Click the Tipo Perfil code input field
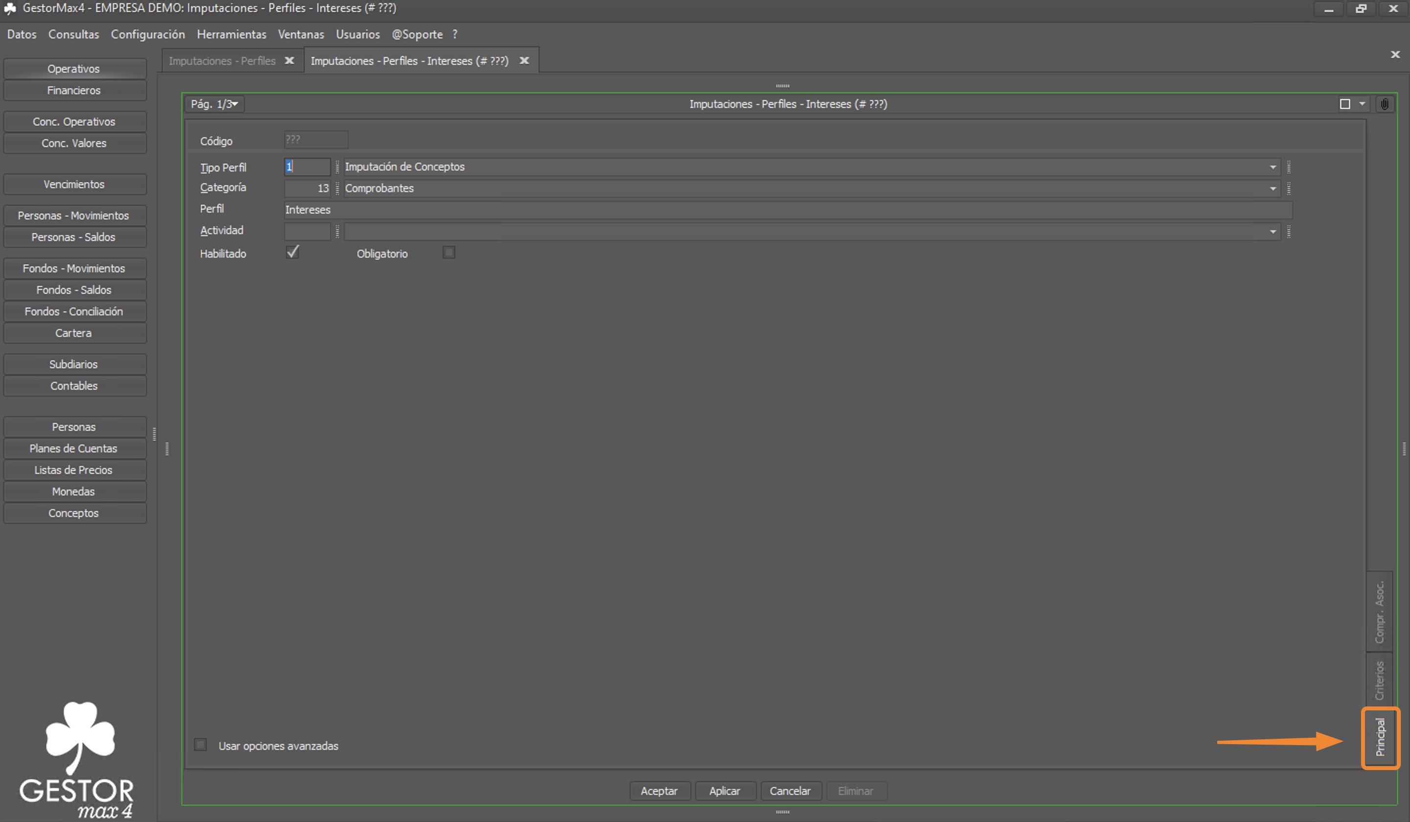1410x822 pixels. (x=307, y=167)
